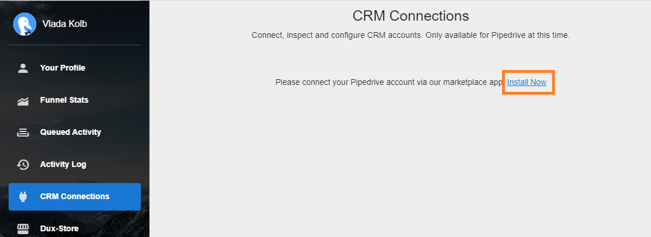Screen dimensions: 651x237
Task: Click the CRM Connections page heading
Action: pos(411,15)
